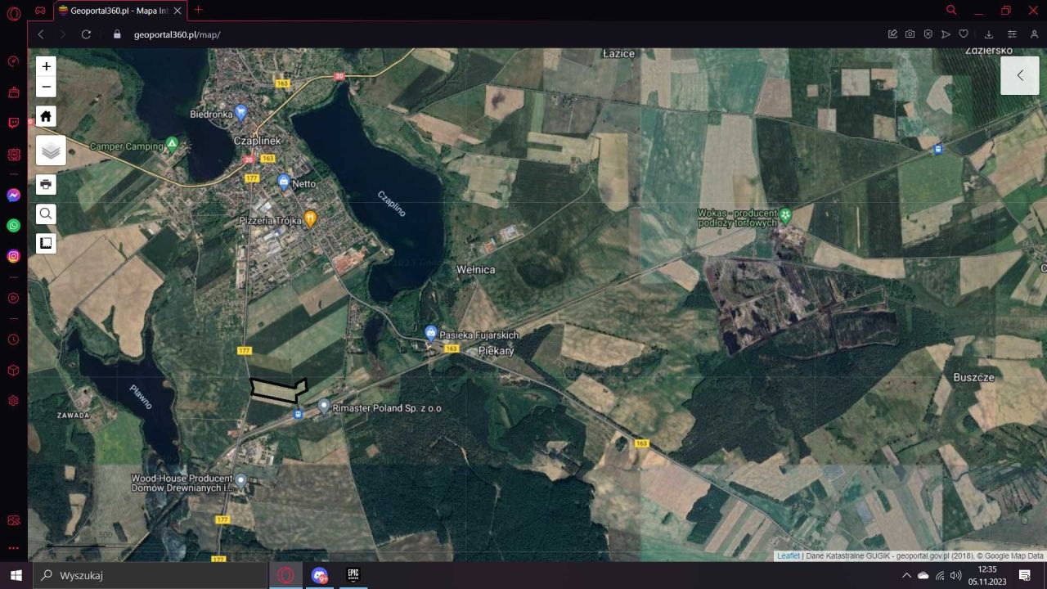The width and height of the screenshot is (1047, 589).
Task: Open the Windows notification center
Action: coord(1024,575)
